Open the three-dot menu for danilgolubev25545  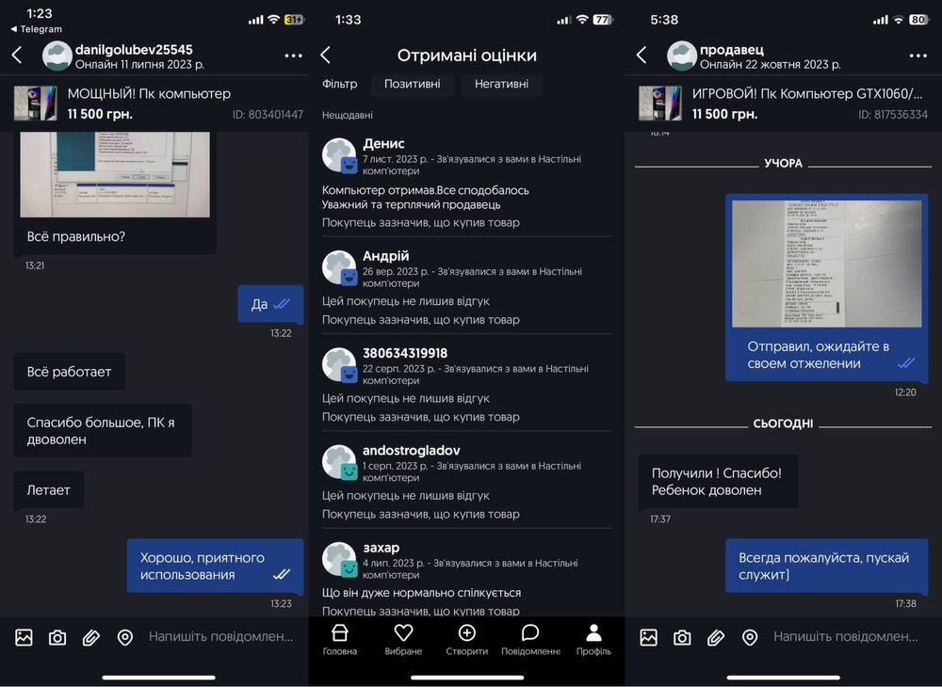(x=293, y=56)
